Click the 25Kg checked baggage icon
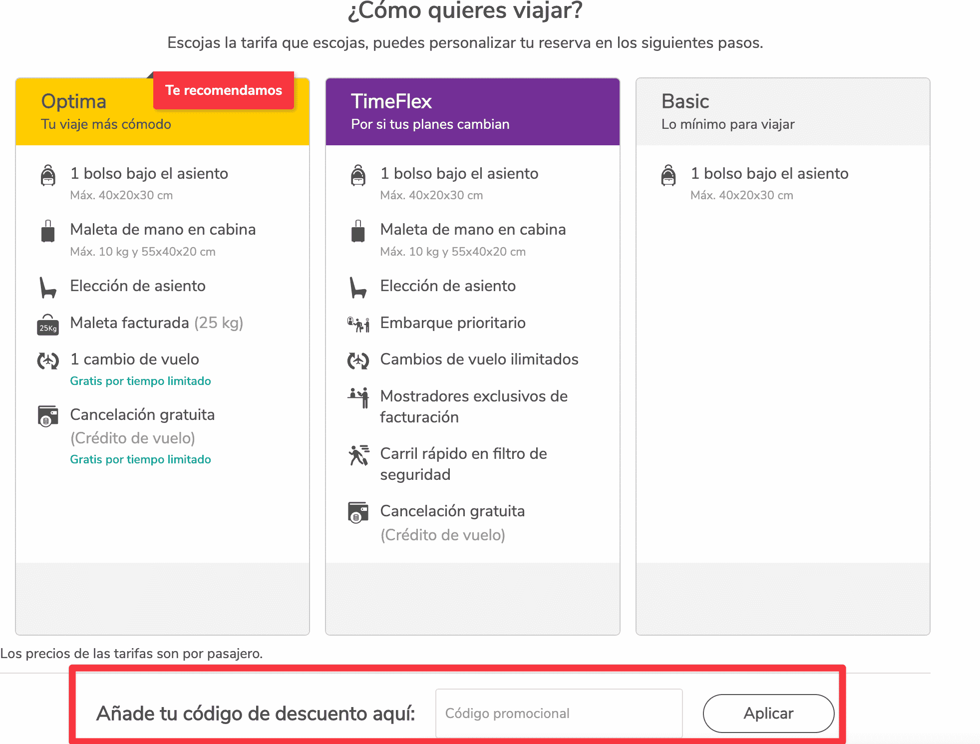This screenshot has height=744, width=980. point(47,325)
